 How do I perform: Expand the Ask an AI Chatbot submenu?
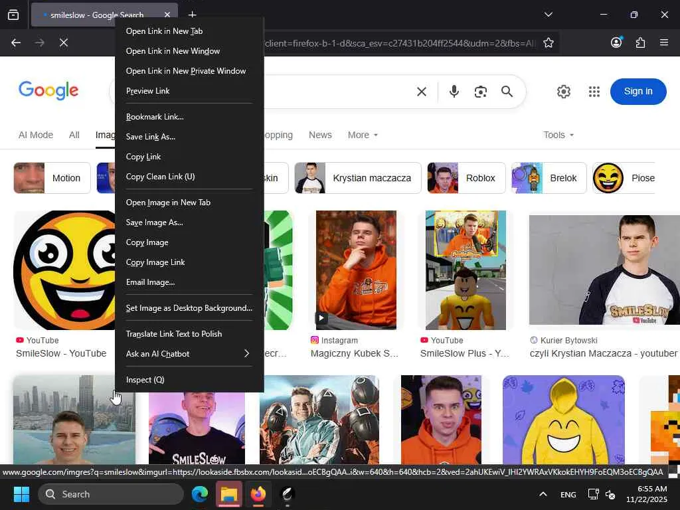[189, 354]
